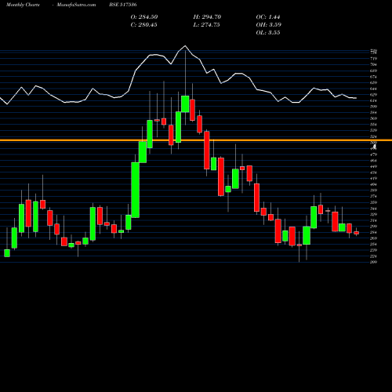Click the 704 price axis label
The height and width of the screenshot is (392, 392).
(373, 65)
